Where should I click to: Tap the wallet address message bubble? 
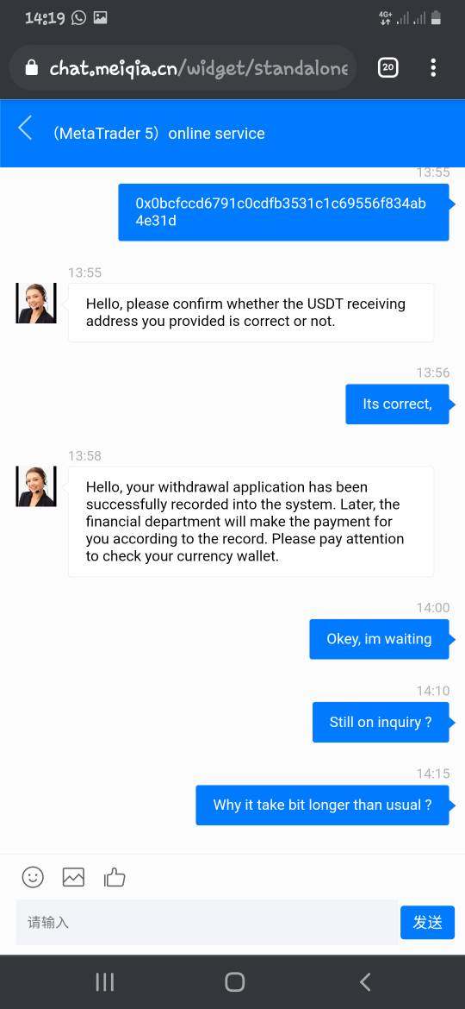pyautogui.click(x=283, y=212)
